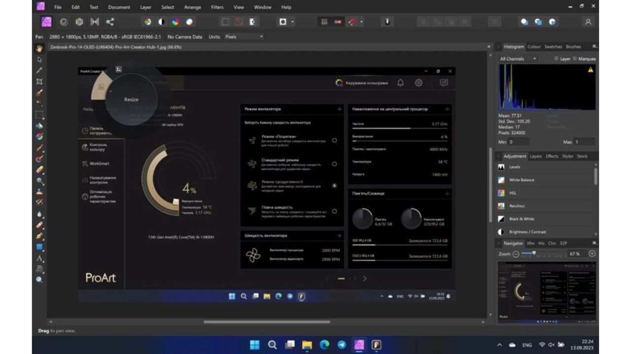Screen dimensions: 631x354
Task: Click the Auto Contrast half-circle icon
Action: [161, 22]
